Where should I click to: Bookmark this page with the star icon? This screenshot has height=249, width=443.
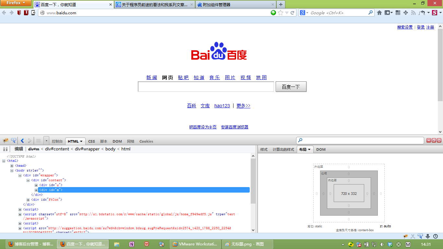[281, 13]
